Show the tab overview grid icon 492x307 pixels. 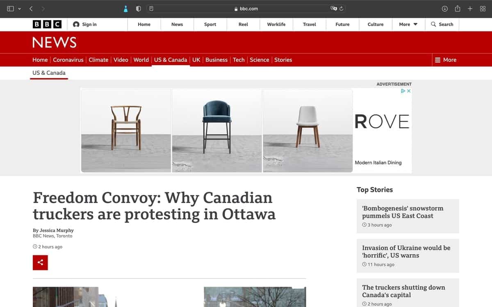(483, 9)
